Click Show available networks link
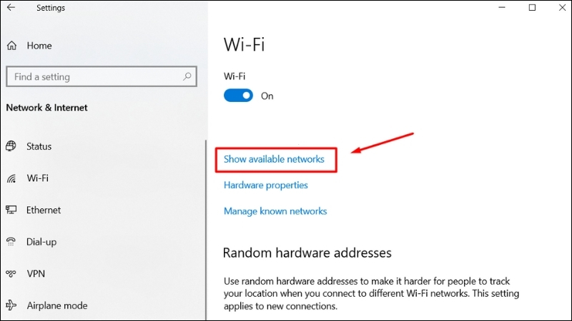The image size is (572, 321). pos(274,159)
